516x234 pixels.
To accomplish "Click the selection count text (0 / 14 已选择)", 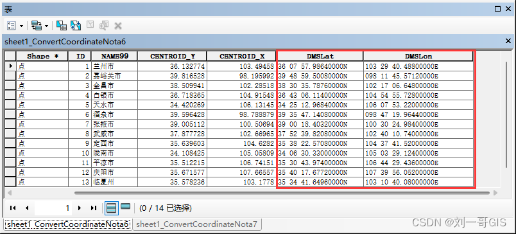I will coord(166,208).
